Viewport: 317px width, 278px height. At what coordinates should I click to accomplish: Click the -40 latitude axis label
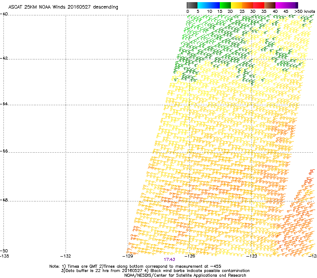pyautogui.click(x=4, y=14)
